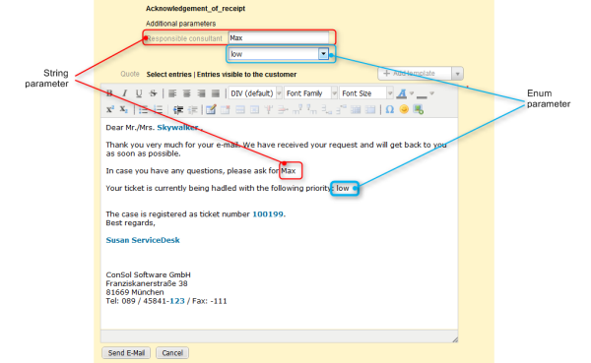This screenshot has width=591, height=363.
Task: Center align the e-mail text
Action: 186,93
